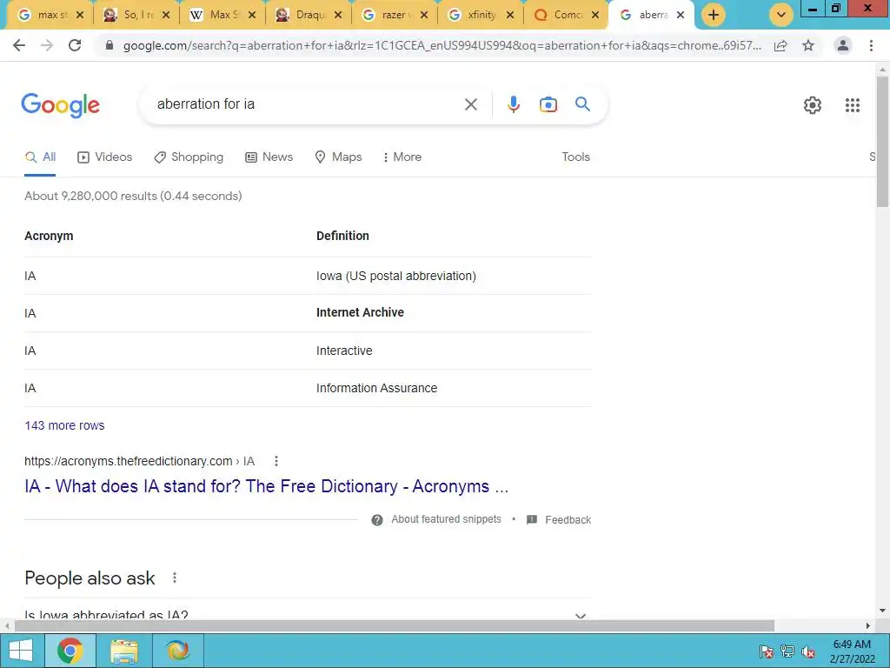Open options for thefreedictionary result
Viewport: 890px width, 668px height.
coord(276,461)
